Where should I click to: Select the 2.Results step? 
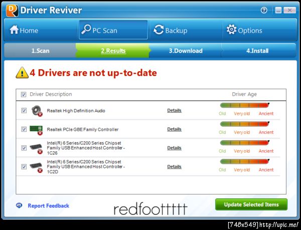[x=113, y=51]
